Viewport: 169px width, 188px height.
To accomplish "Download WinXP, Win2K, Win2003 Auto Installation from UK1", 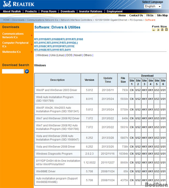I will click(150, 109).
